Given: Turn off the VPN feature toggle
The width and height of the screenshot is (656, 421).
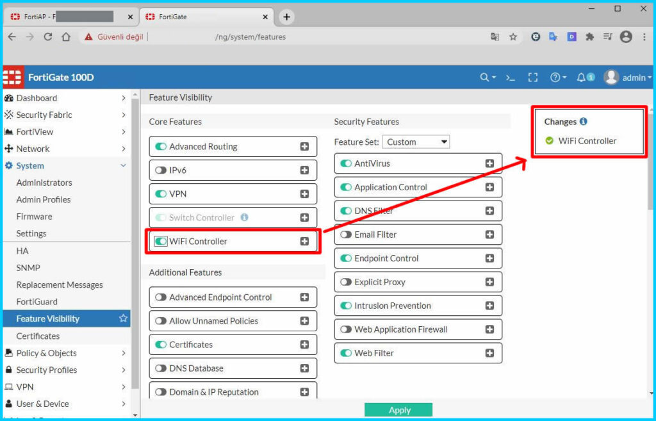Looking at the screenshot, I should [161, 194].
